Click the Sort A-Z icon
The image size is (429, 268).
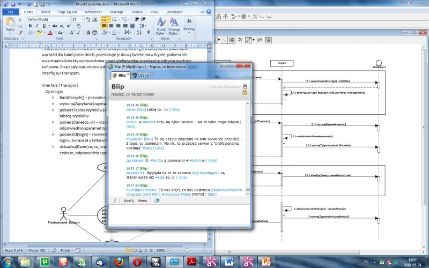[x=139, y=33]
